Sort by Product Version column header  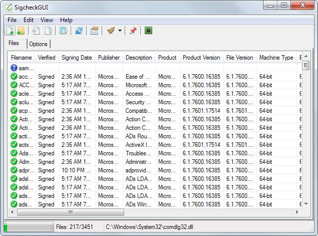coord(201,58)
